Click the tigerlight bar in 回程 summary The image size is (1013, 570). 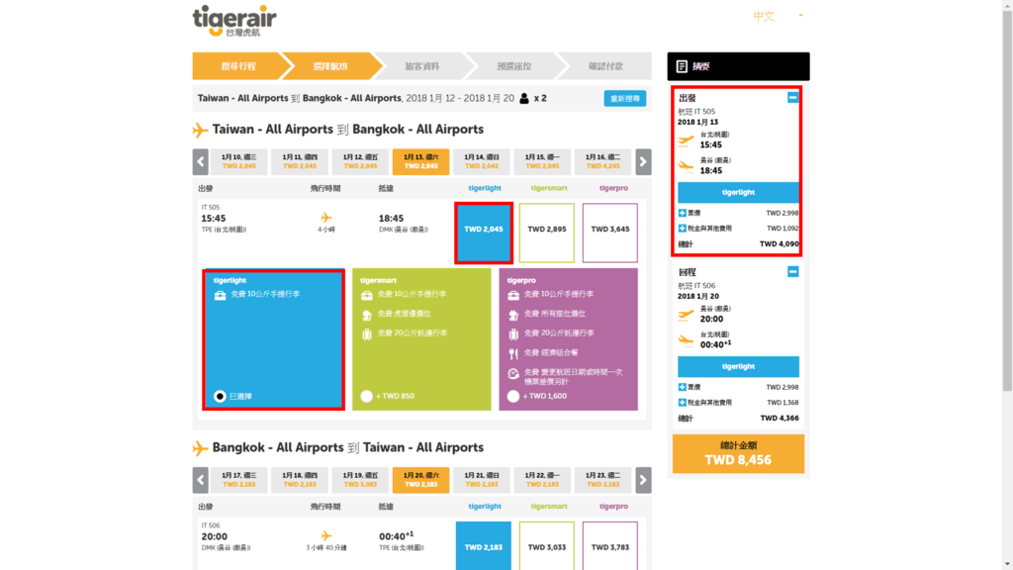(x=738, y=366)
